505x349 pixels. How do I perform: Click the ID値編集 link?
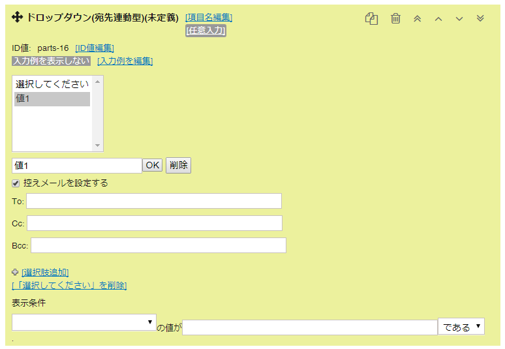tap(95, 48)
